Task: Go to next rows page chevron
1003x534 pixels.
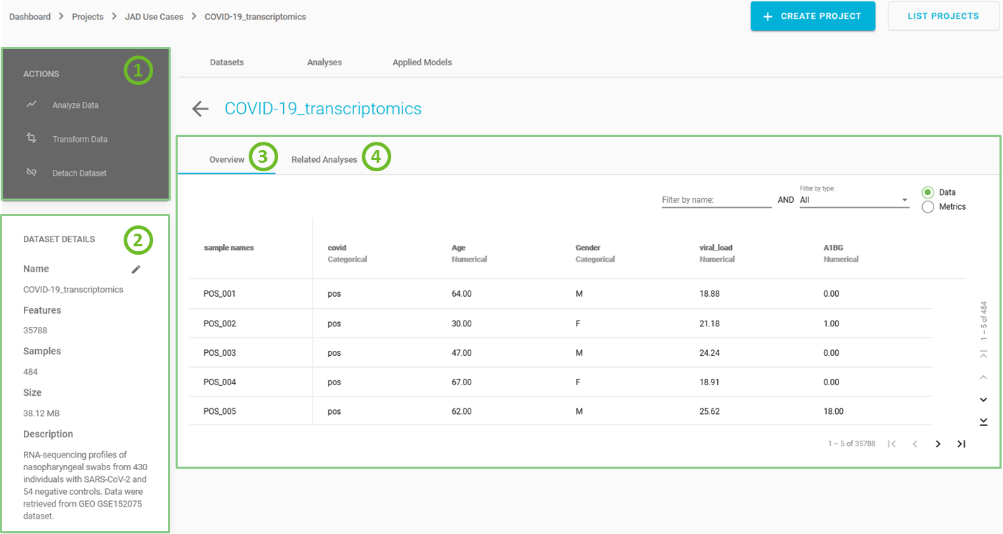Action: (x=983, y=399)
